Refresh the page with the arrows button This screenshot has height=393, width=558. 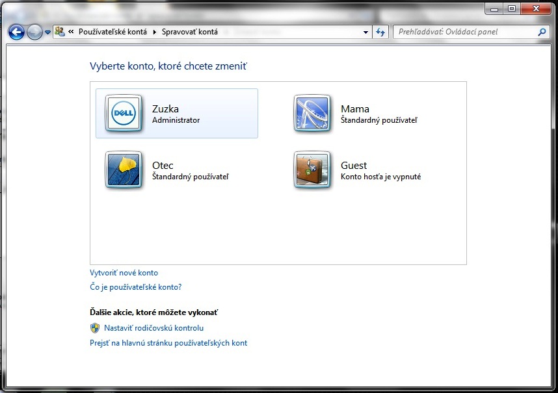[380, 32]
